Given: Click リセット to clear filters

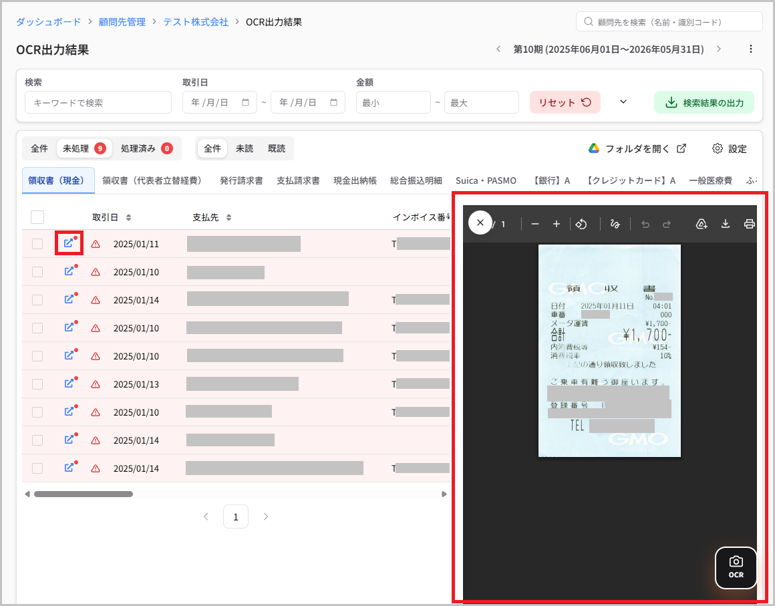Looking at the screenshot, I should click(565, 102).
